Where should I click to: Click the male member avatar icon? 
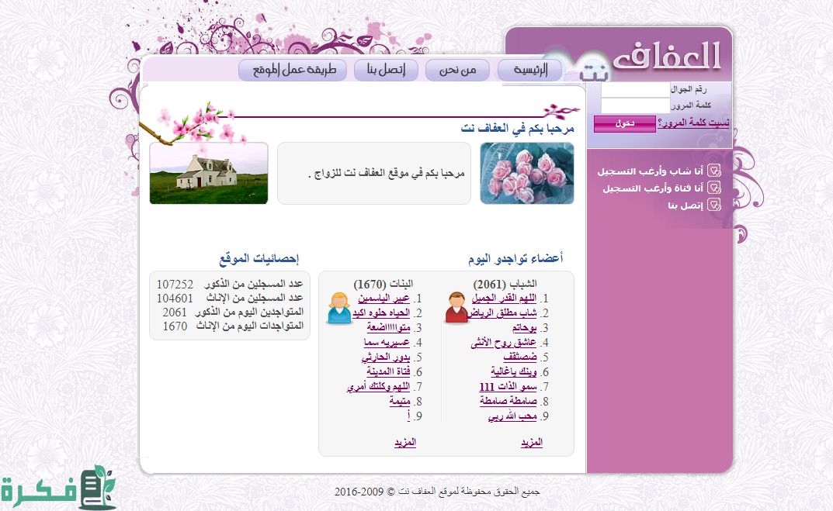click(x=457, y=308)
